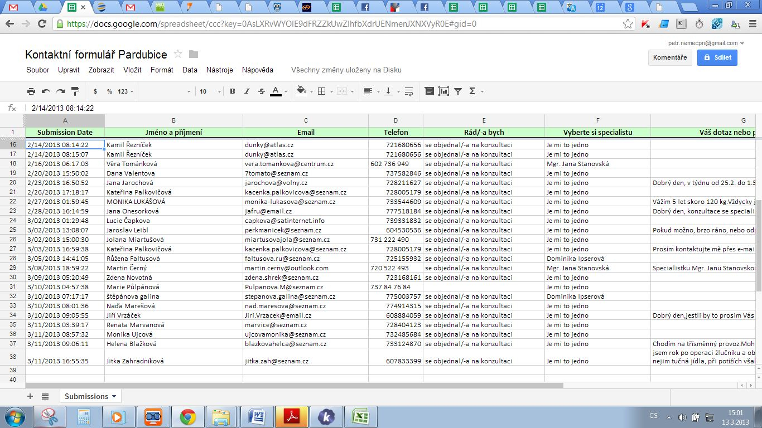Undo the last change
The width and height of the screenshot is (762, 428).
coord(46,91)
